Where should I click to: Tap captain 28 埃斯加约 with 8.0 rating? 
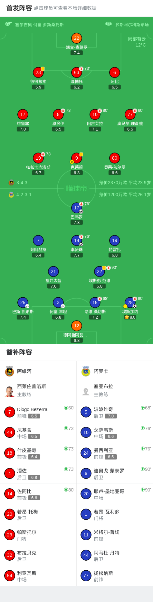[x=130, y=302]
